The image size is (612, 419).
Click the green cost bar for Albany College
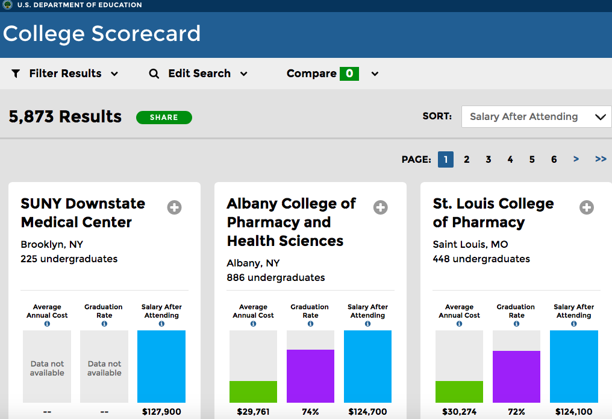click(x=254, y=392)
